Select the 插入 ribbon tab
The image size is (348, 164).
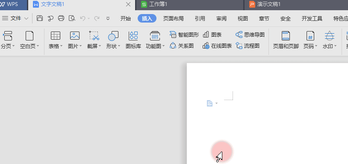click(x=147, y=19)
